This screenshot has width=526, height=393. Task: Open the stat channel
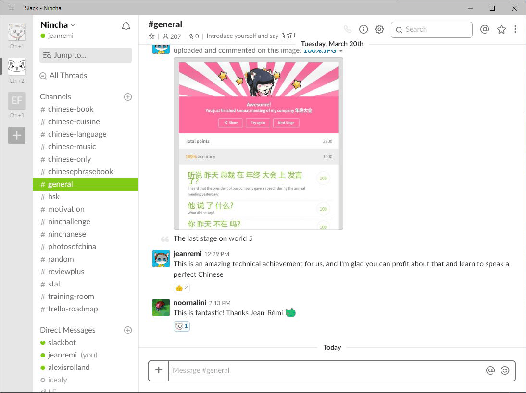pos(86,284)
